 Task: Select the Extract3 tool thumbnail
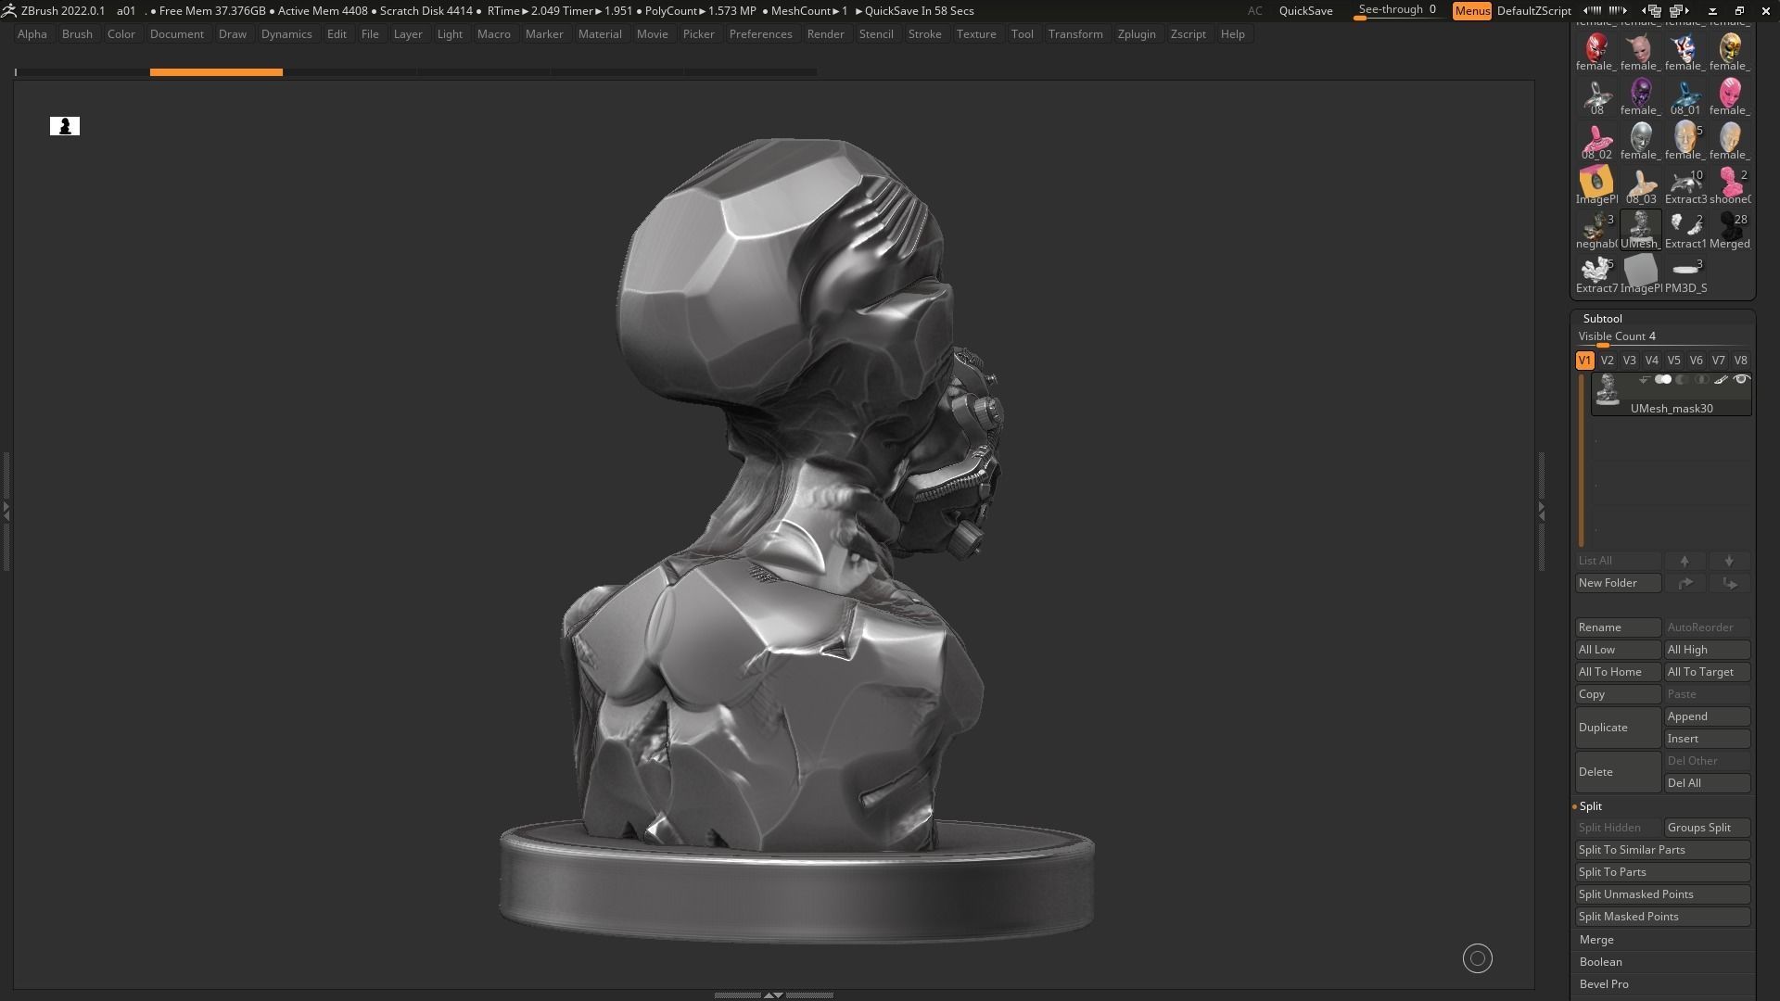[x=1685, y=185]
